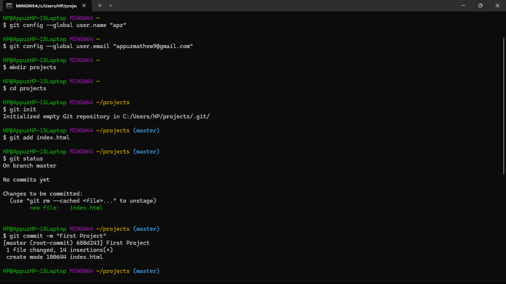Viewport: 506px width, 284px height.
Task: Restore down the terminal window
Action: (480, 6)
